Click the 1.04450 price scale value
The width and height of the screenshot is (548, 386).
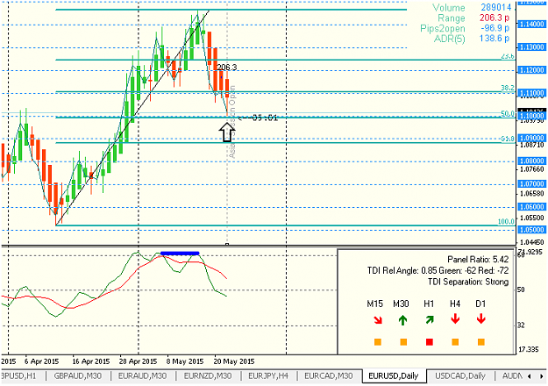click(x=532, y=242)
